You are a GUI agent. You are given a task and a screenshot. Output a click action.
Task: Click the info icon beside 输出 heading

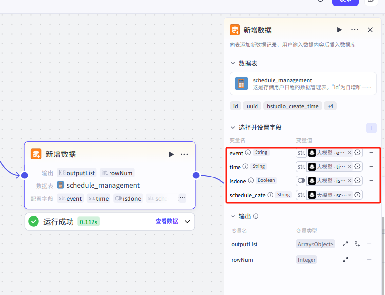coord(256,216)
